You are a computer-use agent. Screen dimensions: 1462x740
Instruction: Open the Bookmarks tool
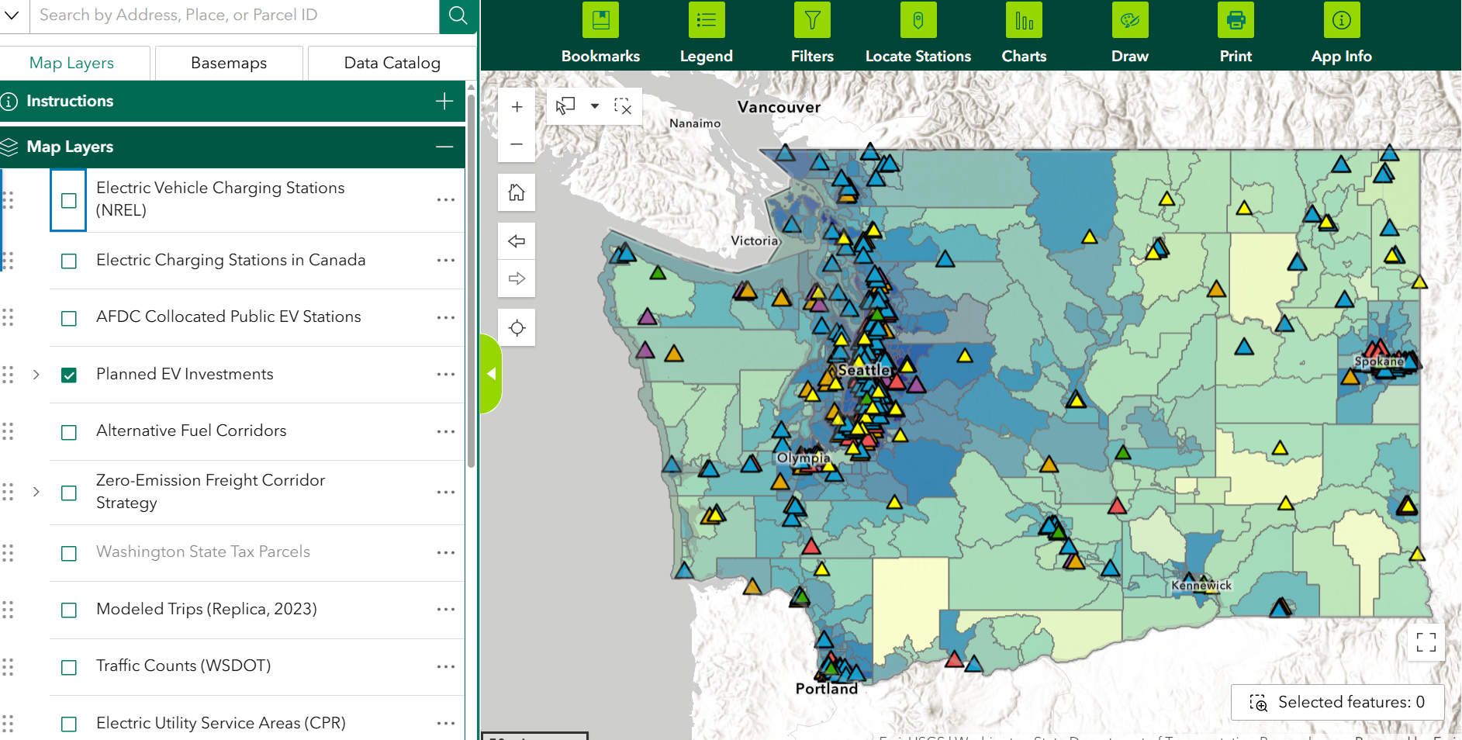coord(600,21)
